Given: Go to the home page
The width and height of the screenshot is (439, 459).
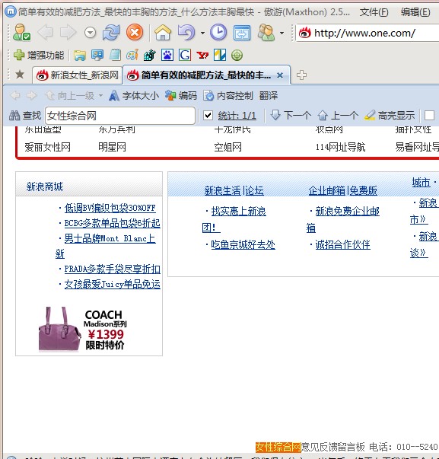Looking at the screenshot, I should (x=163, y=32).
